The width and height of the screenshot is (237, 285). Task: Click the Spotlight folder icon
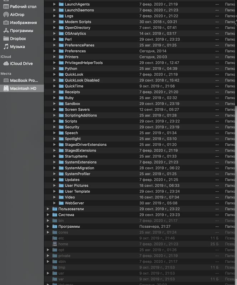click(61, 139)
